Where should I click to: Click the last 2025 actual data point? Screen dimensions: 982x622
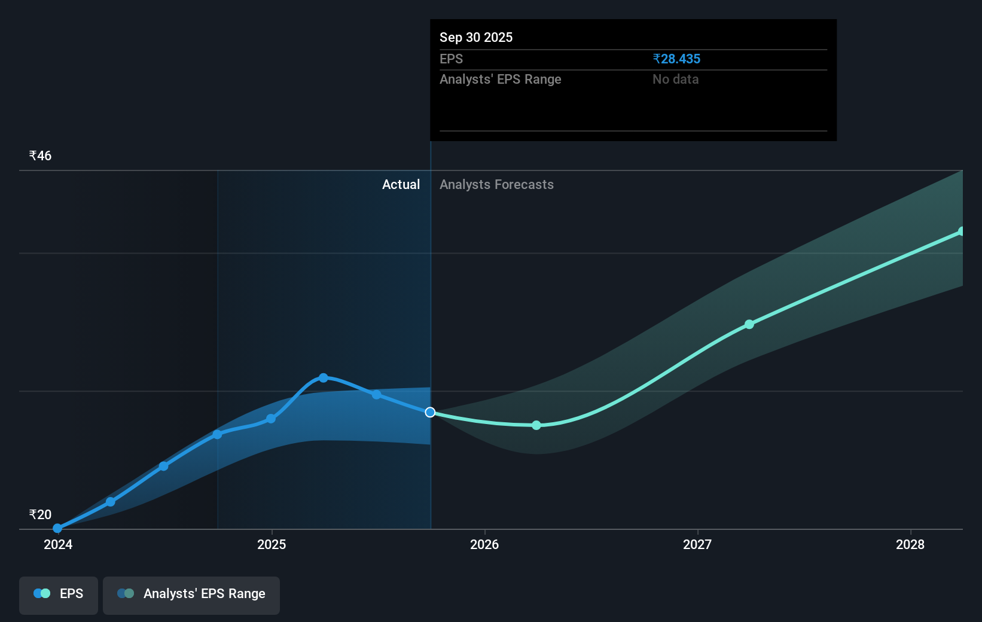376,395
